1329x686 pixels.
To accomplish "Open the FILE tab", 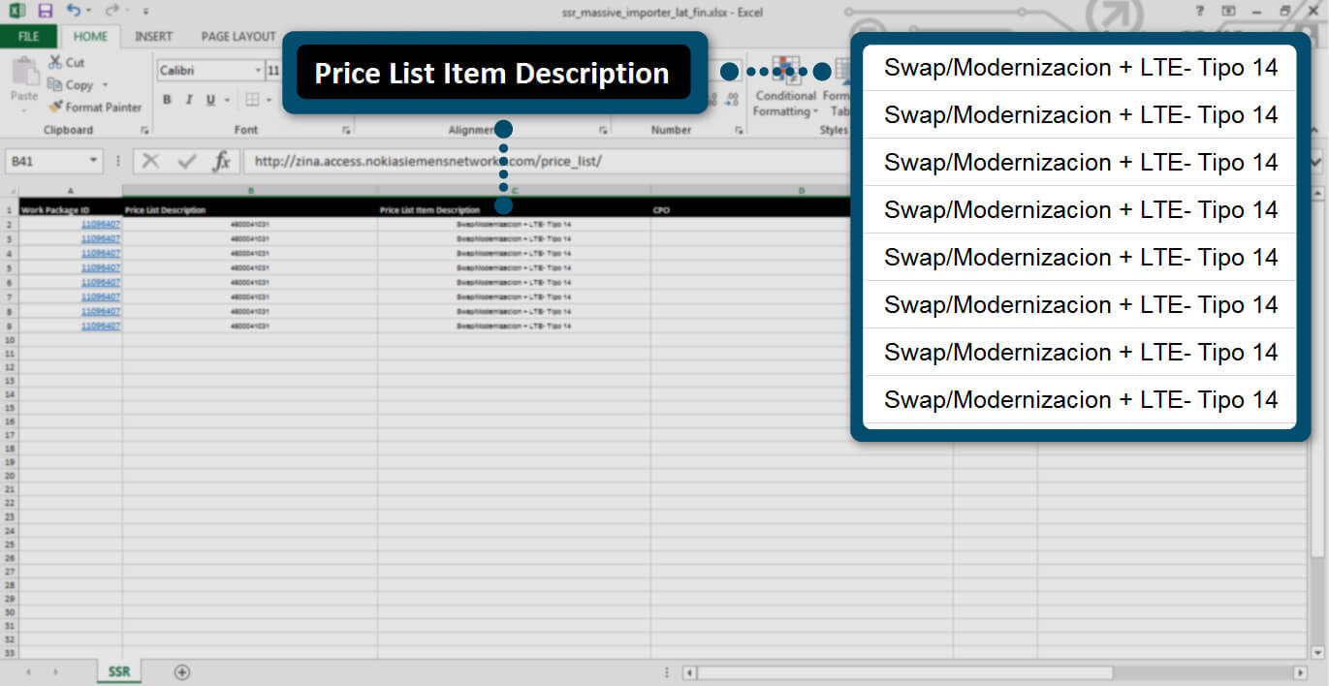I will coord(28,37).
